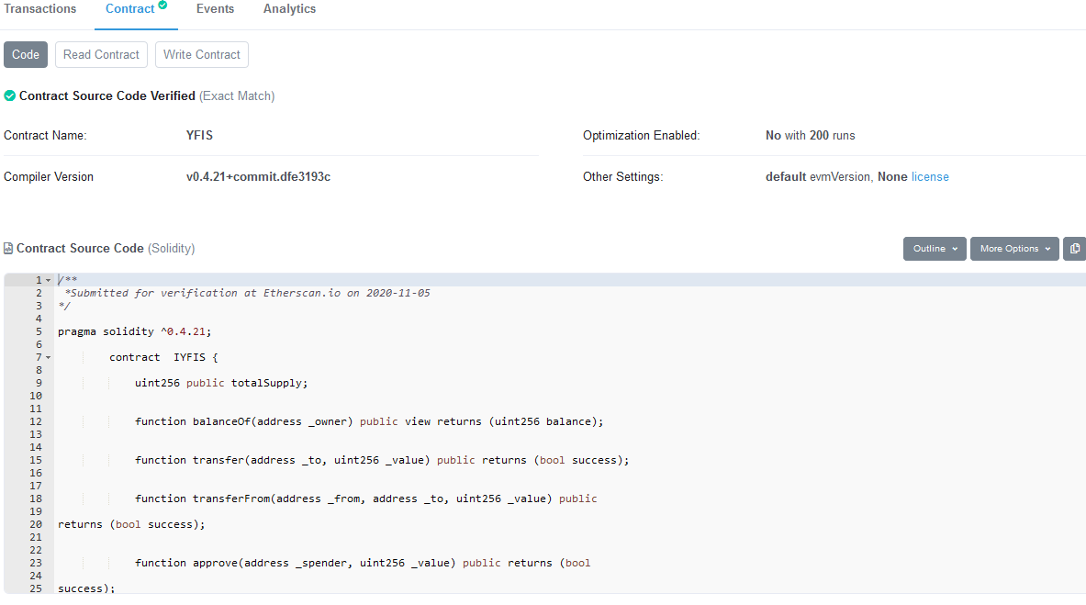
Task: Collapse the comment block at line 1
Action: coord(48,280)
